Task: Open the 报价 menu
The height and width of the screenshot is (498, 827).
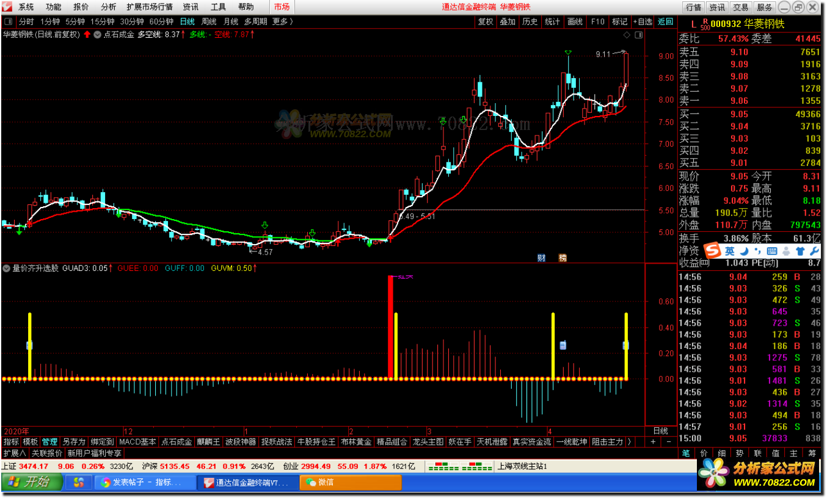Action: point(81,7)
